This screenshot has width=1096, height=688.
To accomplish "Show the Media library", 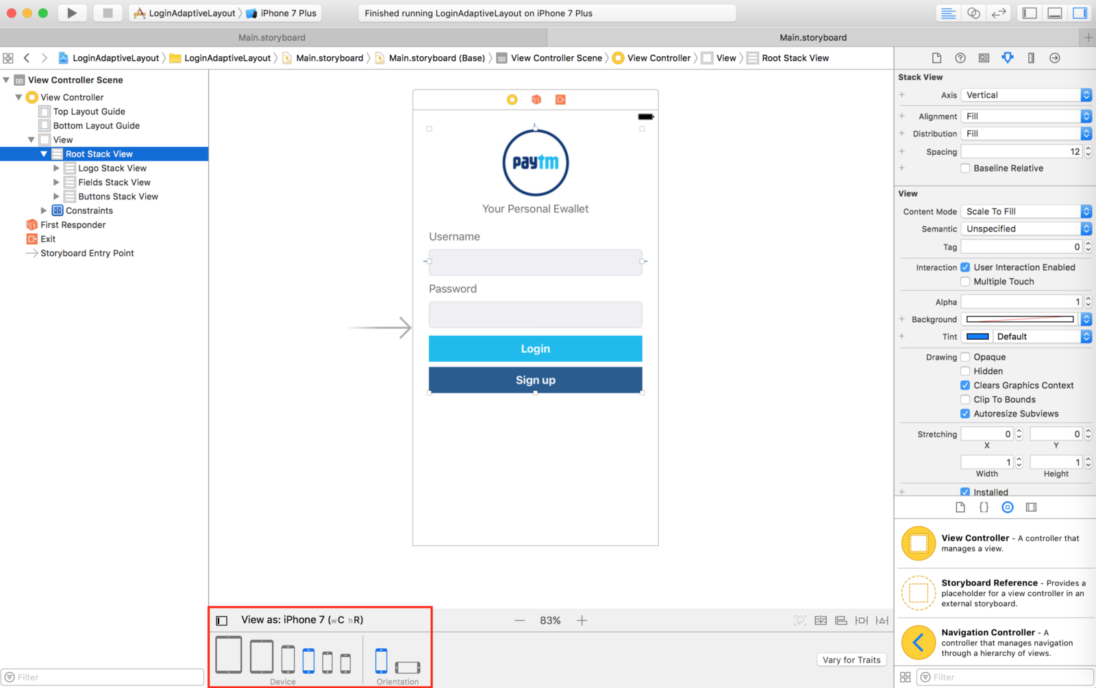I will (x=1031, y=507).
